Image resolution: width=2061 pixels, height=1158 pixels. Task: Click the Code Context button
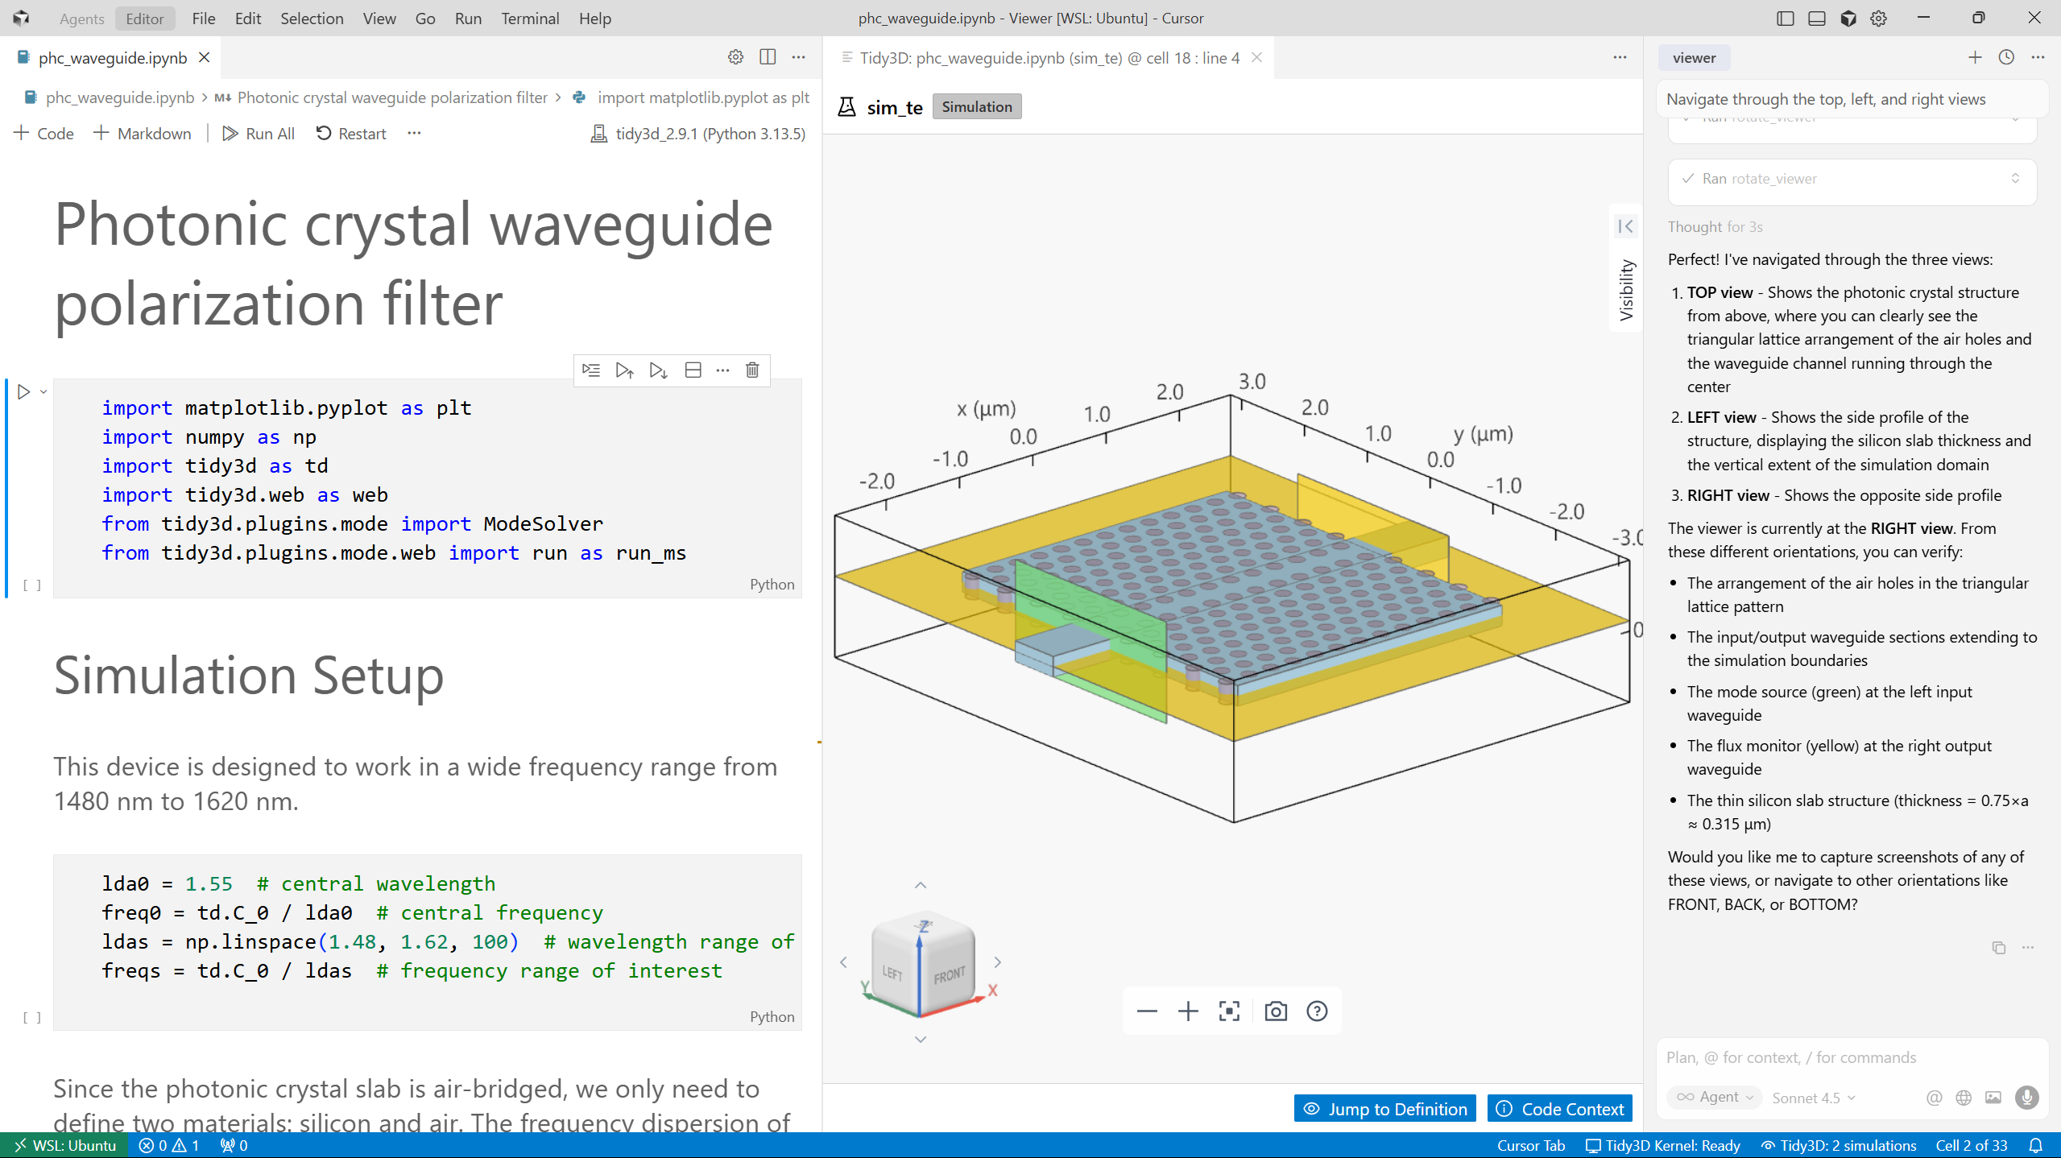[1560, 1109]
